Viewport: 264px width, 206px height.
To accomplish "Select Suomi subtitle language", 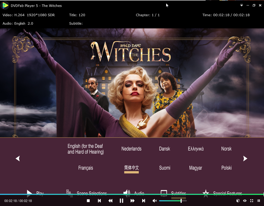I will click(165, 168).
